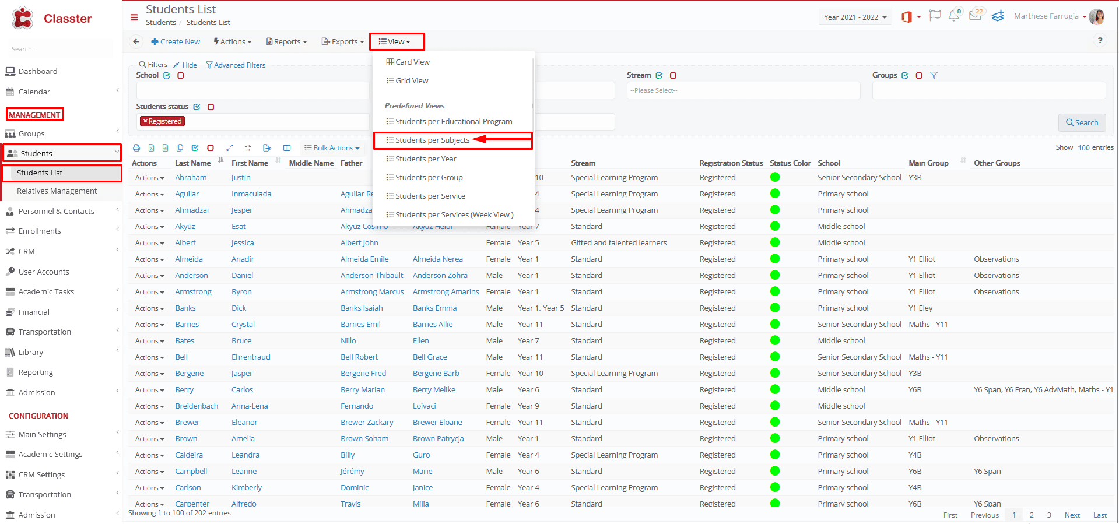Open the Marthese Farrugia user menu

tap(1050, 16)
